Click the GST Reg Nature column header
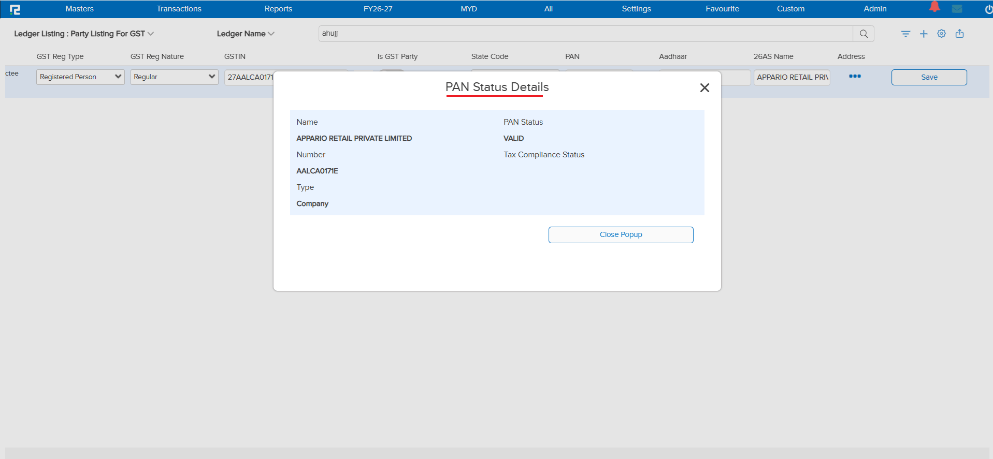Screen dimensions: 993x459 (x=157, y=56)
